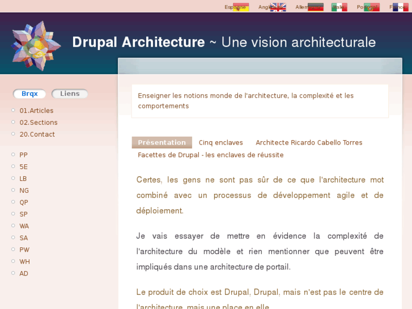The image size is (412, 309).
Task: Switch to the France flag language icon
Action: pos(401,7)
